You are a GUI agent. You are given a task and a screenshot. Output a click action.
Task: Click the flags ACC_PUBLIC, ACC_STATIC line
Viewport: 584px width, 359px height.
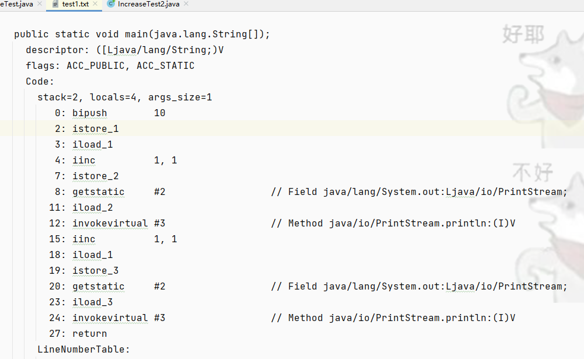click(110, 65)
